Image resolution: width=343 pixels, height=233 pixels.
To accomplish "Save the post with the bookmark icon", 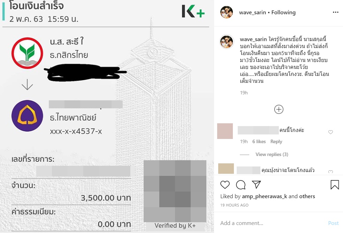I will pos(335,185).
